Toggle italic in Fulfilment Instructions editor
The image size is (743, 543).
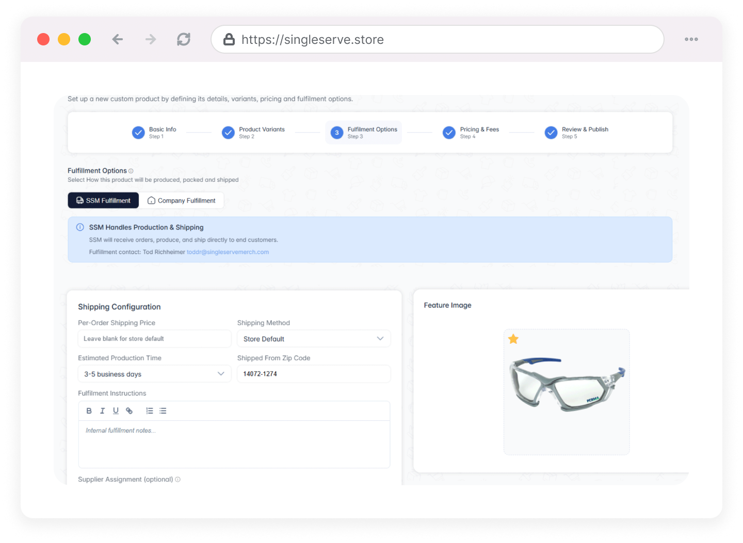click(102, 411)
